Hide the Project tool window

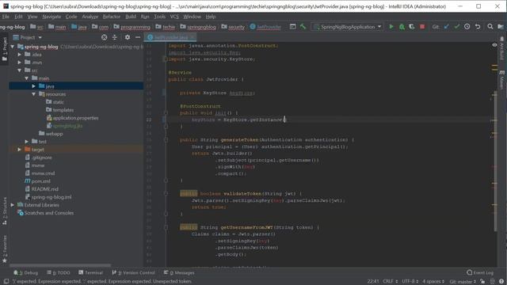tap(138, 37)
